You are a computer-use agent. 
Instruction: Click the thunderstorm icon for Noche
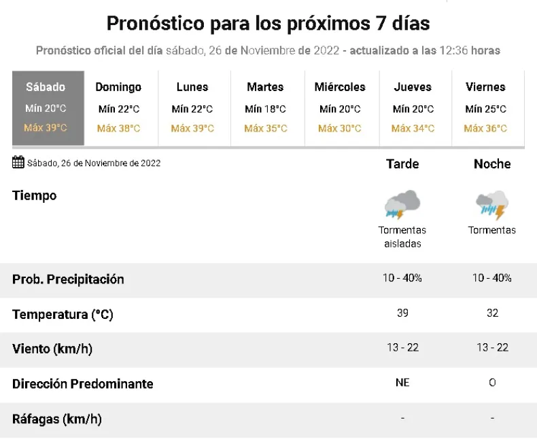coord(492,204)
